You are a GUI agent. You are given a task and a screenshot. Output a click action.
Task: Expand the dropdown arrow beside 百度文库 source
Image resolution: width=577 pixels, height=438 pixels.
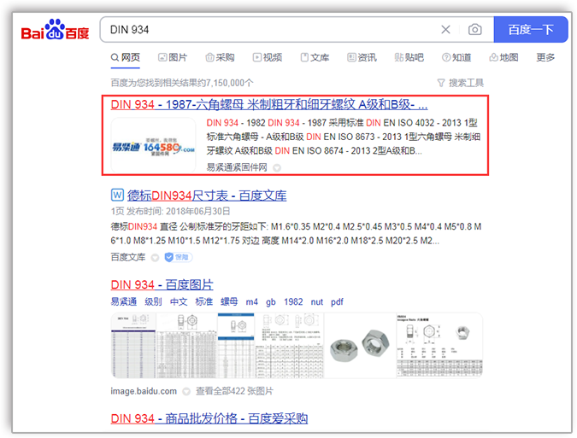(155, 257)
